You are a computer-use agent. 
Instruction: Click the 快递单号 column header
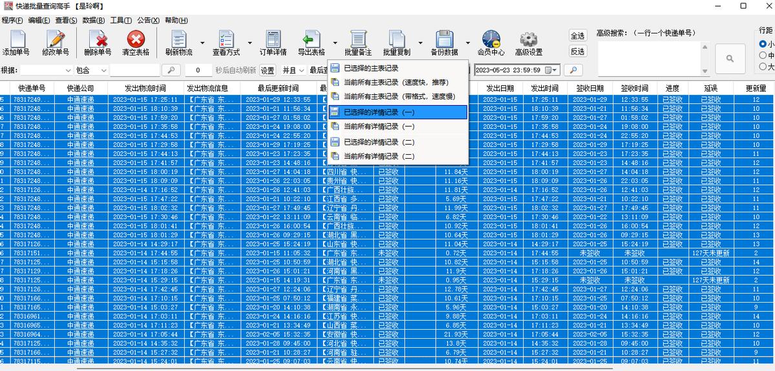31,88
